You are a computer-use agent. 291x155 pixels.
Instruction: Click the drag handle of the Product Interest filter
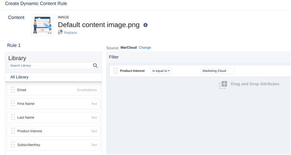pos(115,71)
